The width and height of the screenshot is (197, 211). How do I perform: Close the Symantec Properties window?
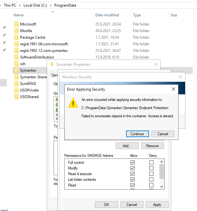coord(156,64)
